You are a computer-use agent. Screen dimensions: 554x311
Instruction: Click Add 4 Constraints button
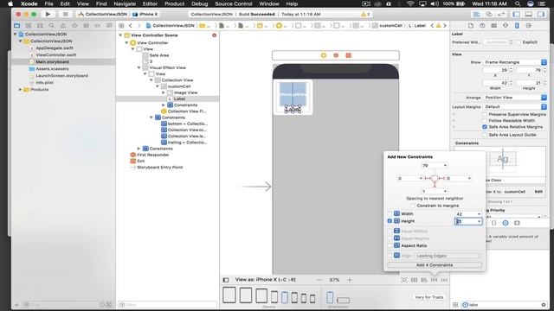coord(435,265)
